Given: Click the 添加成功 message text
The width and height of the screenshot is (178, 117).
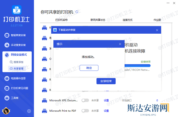Looking at the screenshot, I should tap(88, 57).
